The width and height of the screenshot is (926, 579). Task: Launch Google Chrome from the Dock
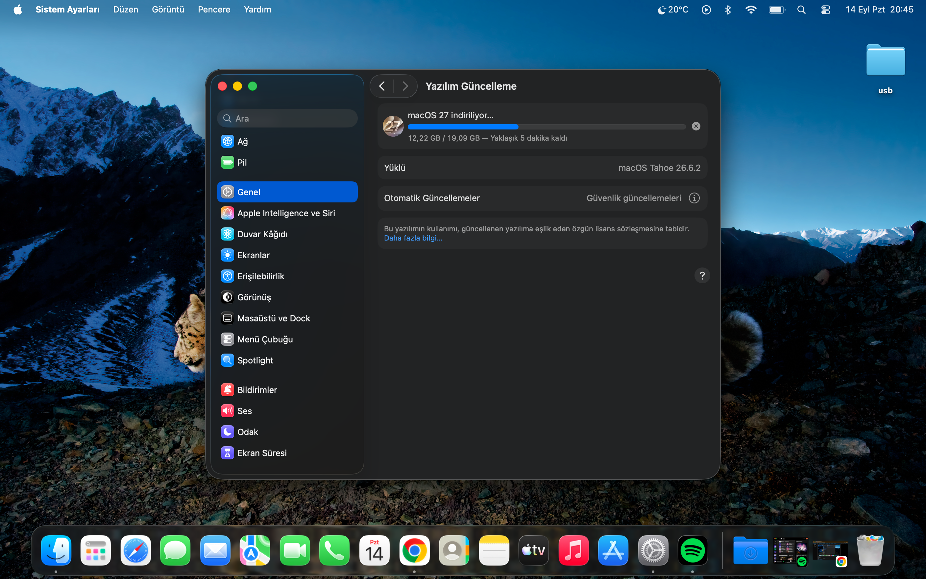point(414,550)
